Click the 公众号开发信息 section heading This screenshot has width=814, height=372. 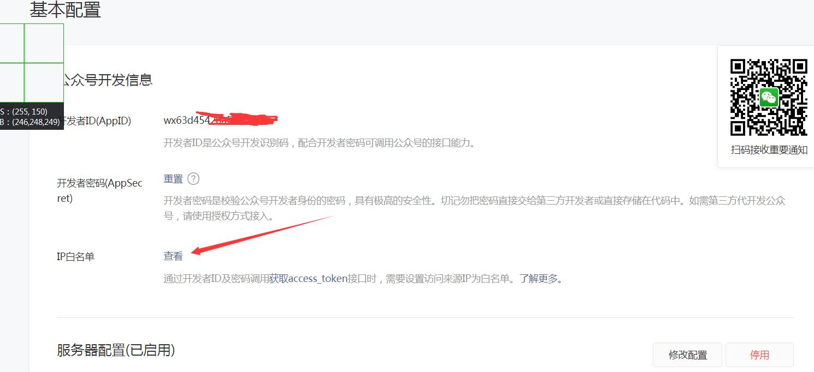105,80
